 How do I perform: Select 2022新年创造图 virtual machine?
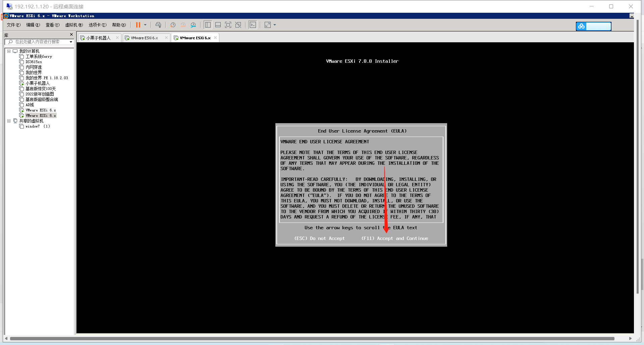click(40, 94)
